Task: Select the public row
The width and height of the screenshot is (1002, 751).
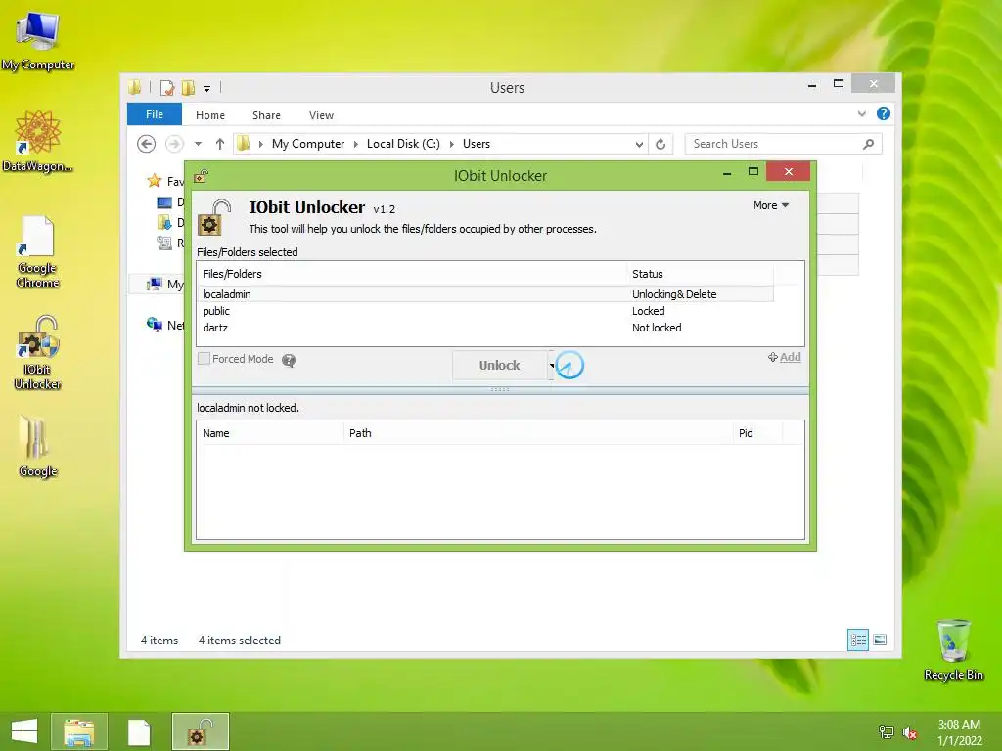Action: tap(485, 311)
